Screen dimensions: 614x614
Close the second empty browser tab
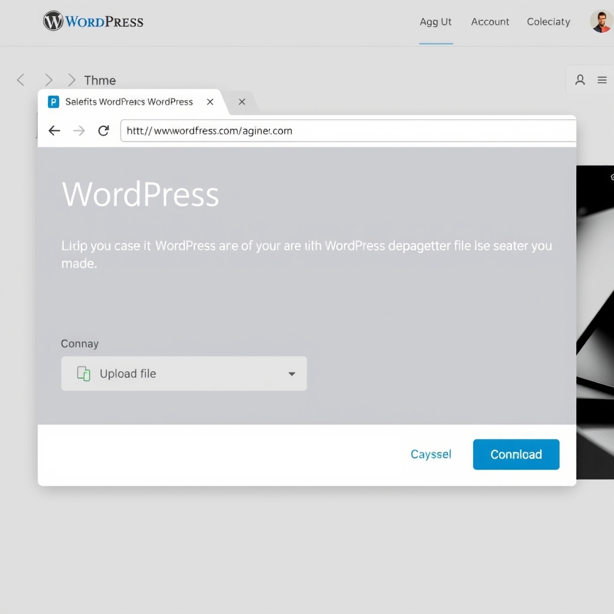coord(242,102)
